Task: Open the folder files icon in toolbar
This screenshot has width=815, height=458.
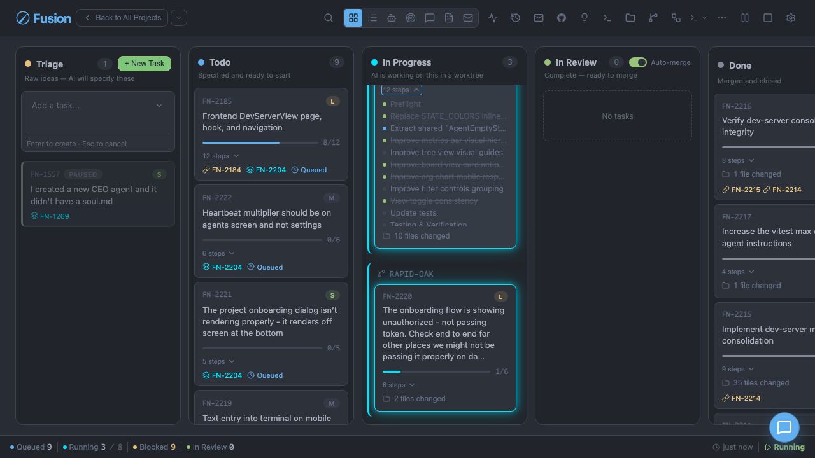Action: (x=630, y=18)
